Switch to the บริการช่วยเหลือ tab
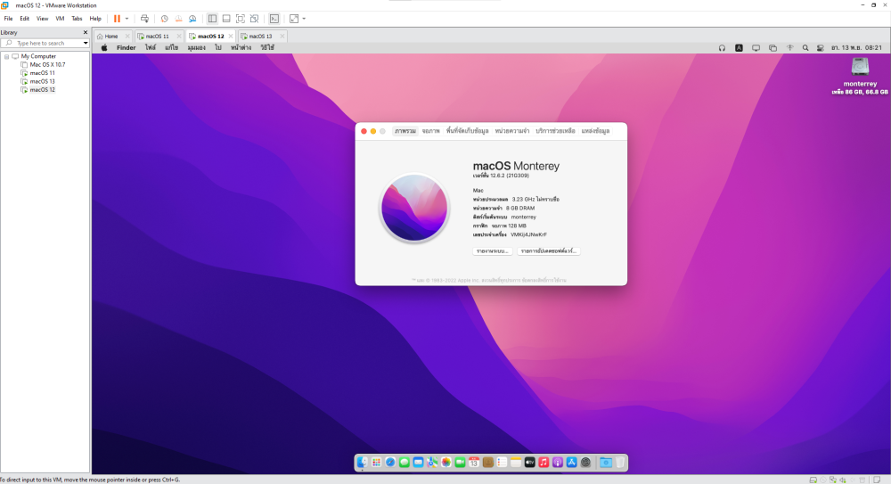 point(555,131)
